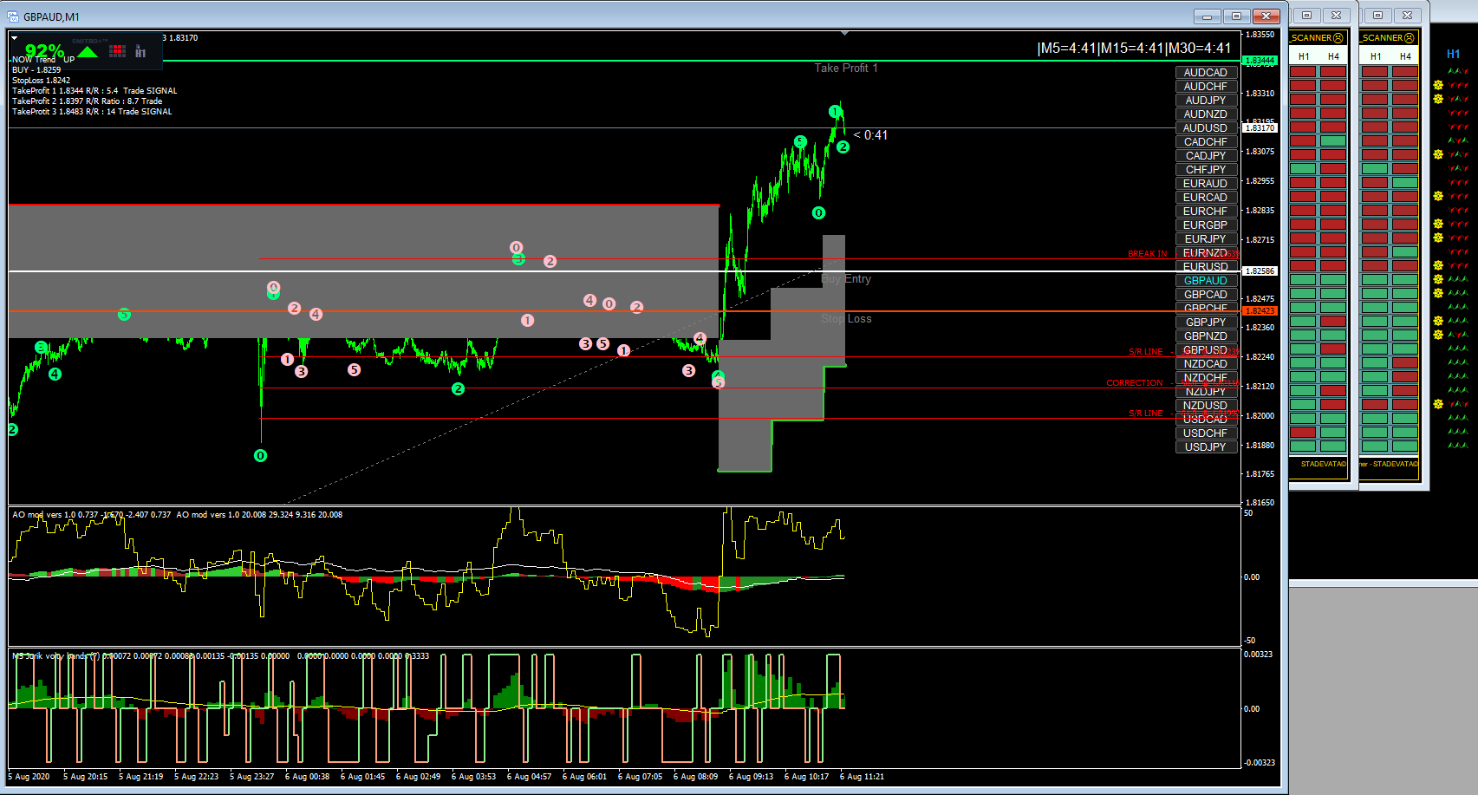Click the H1 header of first scanner
1478x795 pixels.
1304,56
